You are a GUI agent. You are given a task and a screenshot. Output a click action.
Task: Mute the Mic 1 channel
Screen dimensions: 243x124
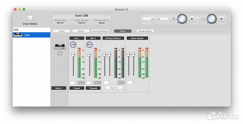[83, 83]
